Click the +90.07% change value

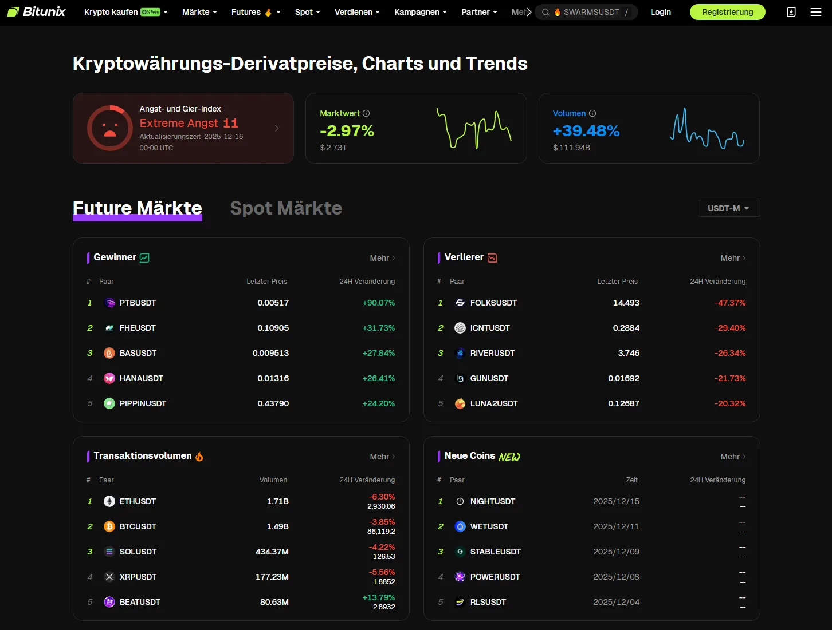click(x=379, y=303)
